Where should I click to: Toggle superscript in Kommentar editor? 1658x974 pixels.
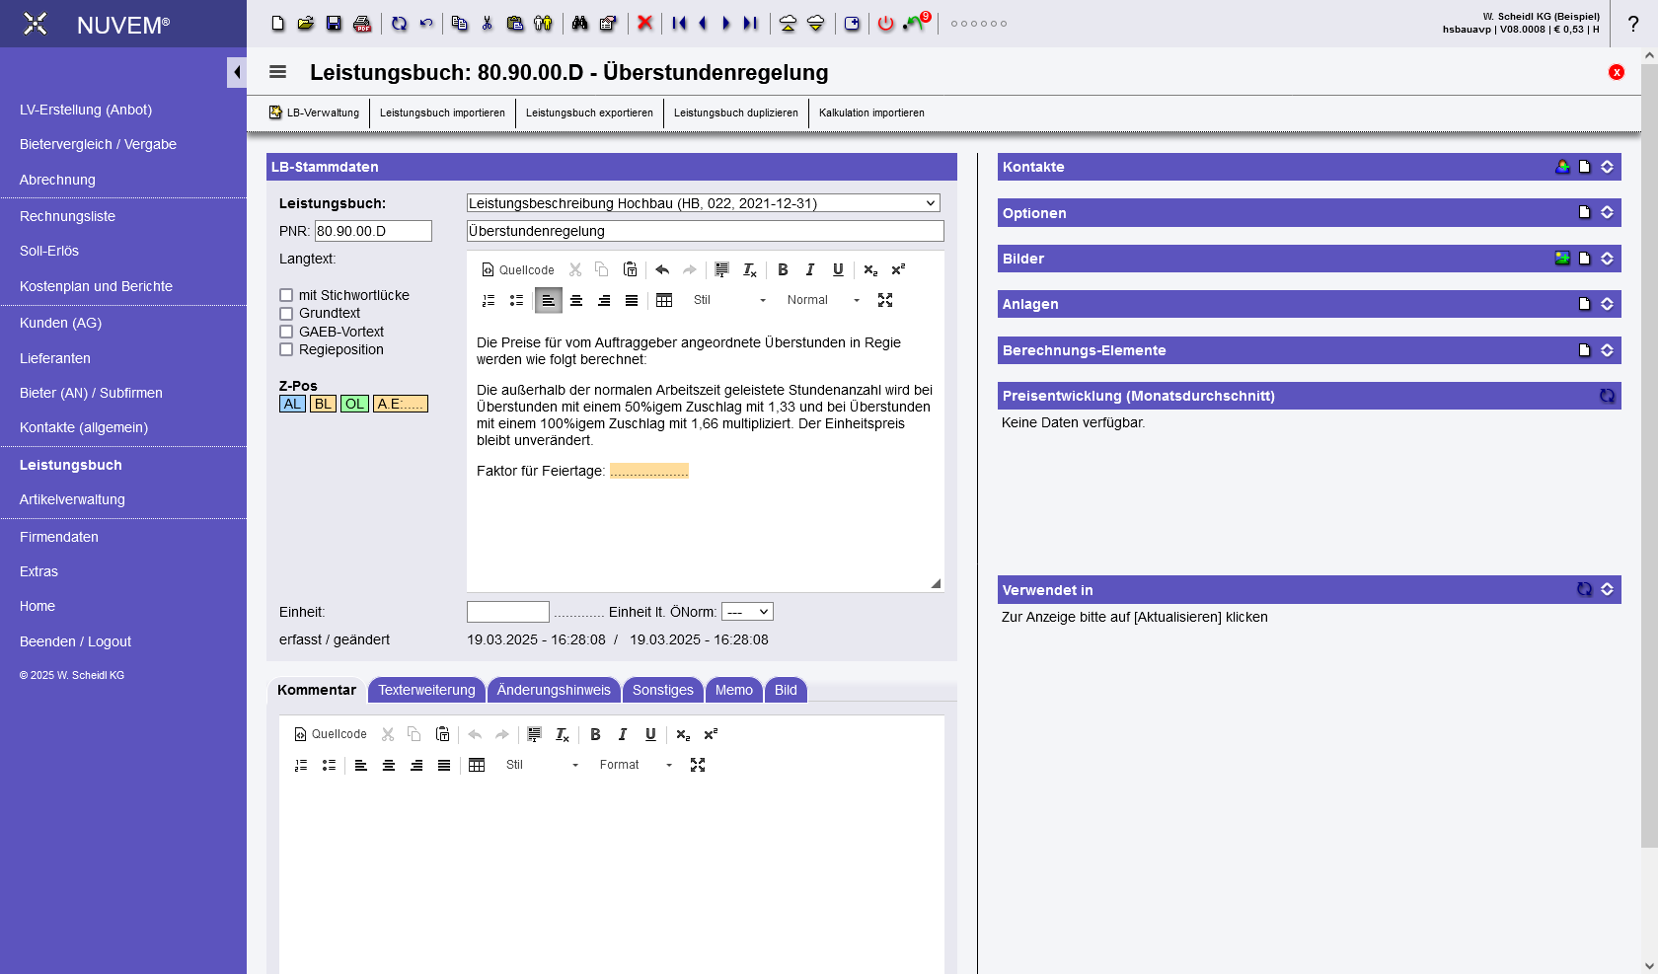coord(711,734)
